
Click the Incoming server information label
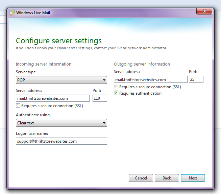[x=44, y=64]
